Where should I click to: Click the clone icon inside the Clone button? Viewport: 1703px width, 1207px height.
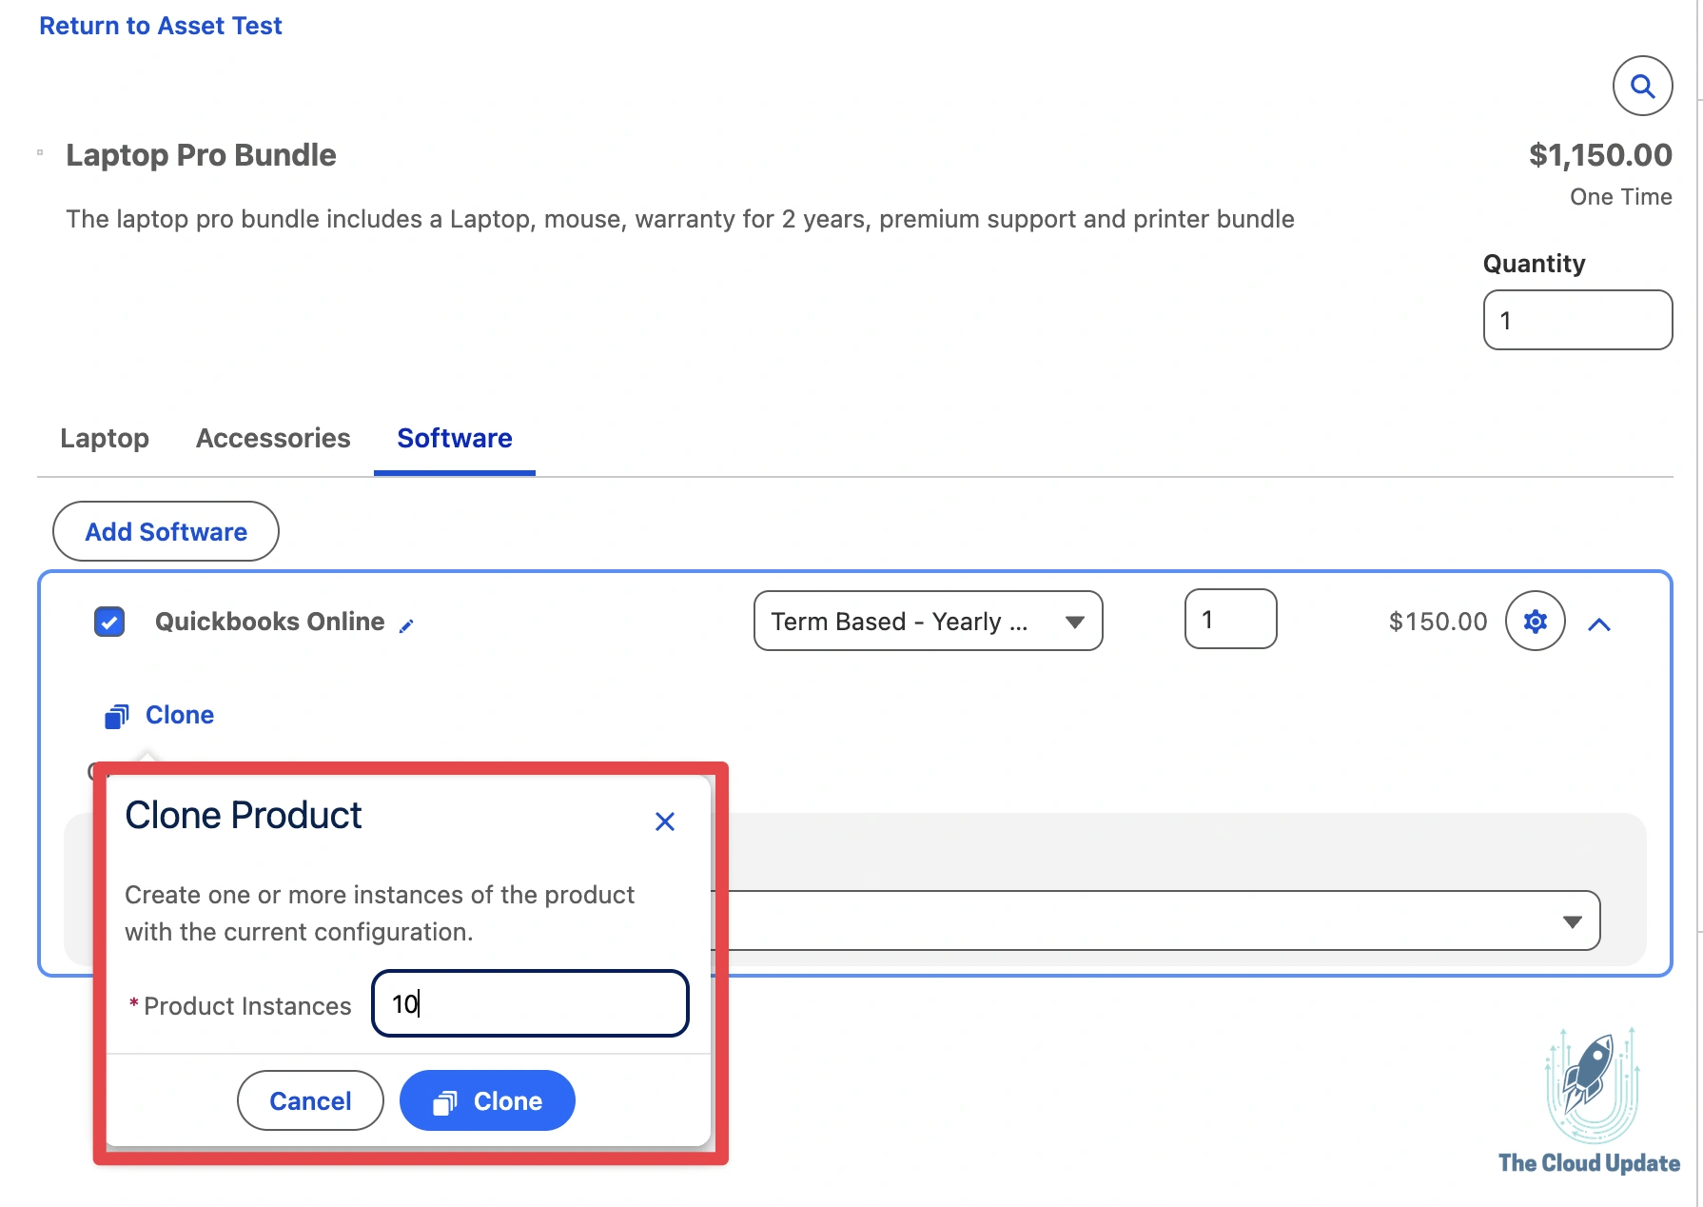(x=445, y=1100)
